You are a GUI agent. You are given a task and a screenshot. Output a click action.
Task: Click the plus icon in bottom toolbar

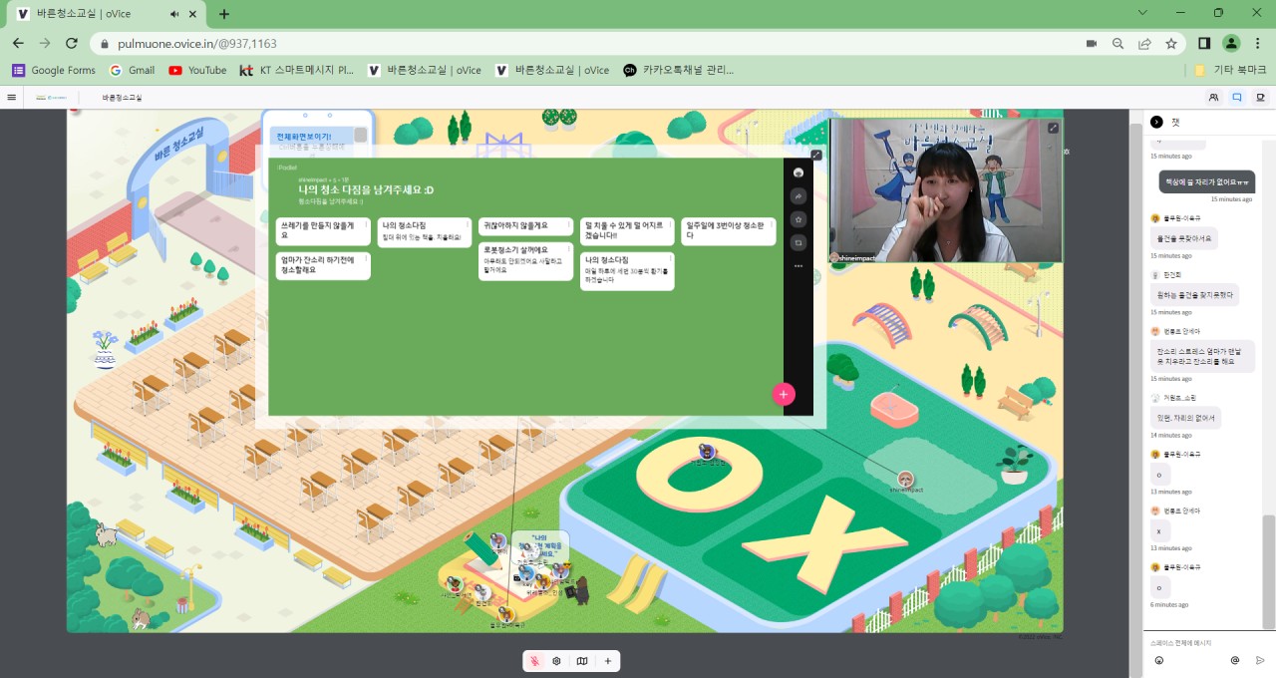click(x=607, y=661)
